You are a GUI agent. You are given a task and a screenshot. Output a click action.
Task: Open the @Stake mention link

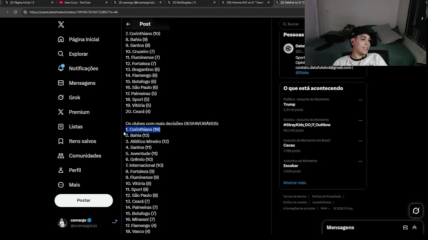(302, 73)
